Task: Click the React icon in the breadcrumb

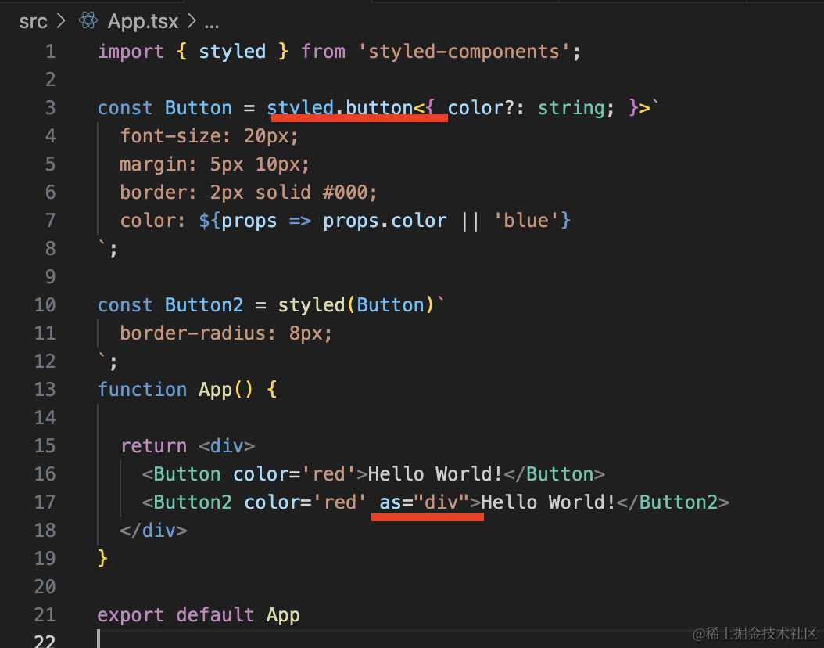Action: tap(88, 21)
